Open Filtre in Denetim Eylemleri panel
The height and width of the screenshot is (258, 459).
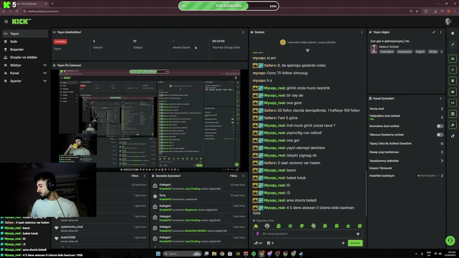(x=233, y=176)
